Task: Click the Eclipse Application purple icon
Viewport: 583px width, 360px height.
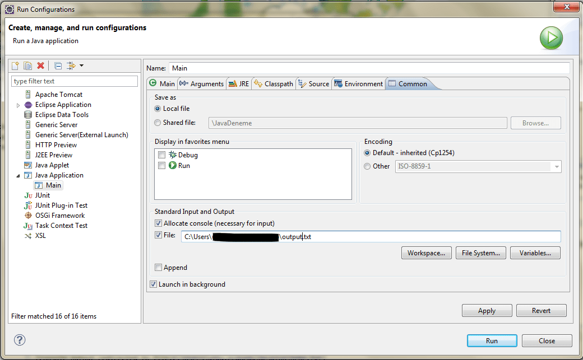Action: 28,105
